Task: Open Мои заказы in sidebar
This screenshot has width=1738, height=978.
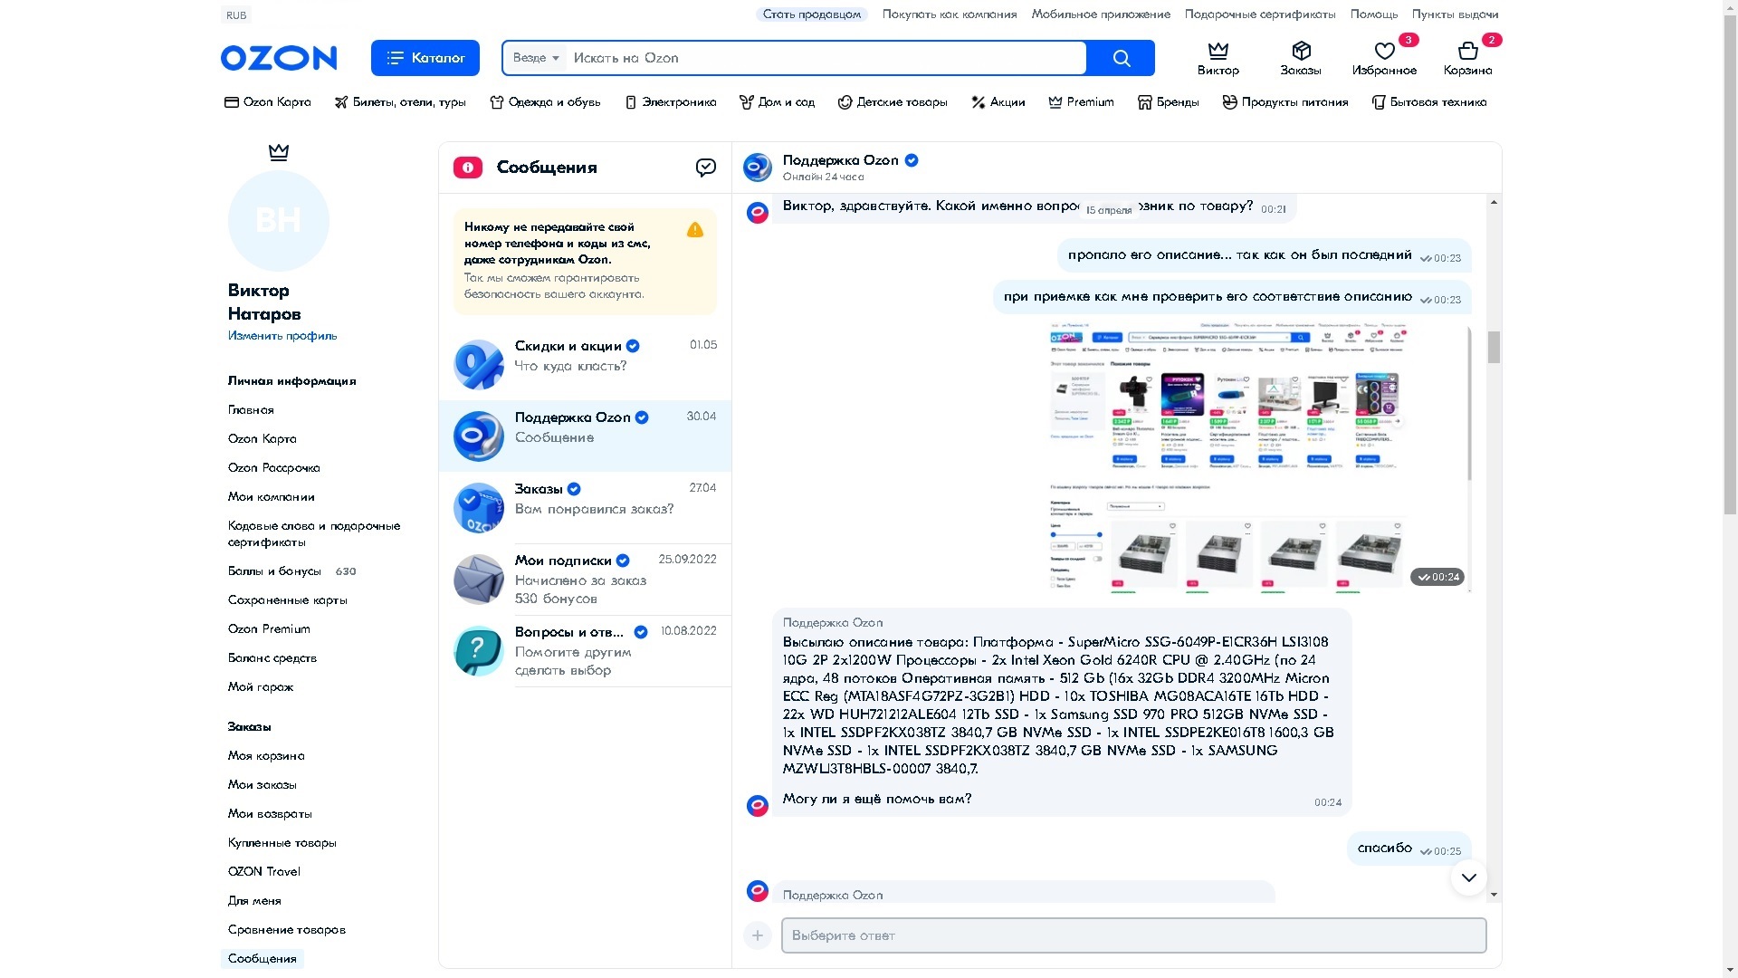Action: pyautogui.click(x=263, y=785)
